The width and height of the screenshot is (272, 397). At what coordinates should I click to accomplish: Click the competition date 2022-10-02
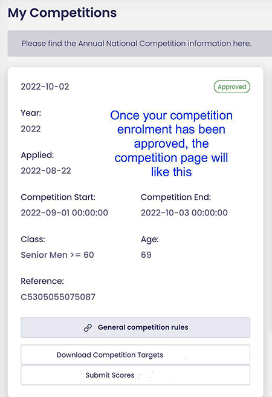coord(45,87)
